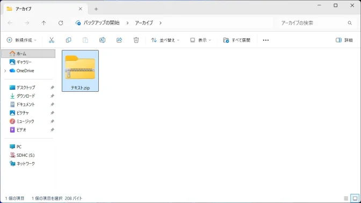Open ビデオ in sidebar
Viewport: 361px width, 203px height.
click(21, 130)
